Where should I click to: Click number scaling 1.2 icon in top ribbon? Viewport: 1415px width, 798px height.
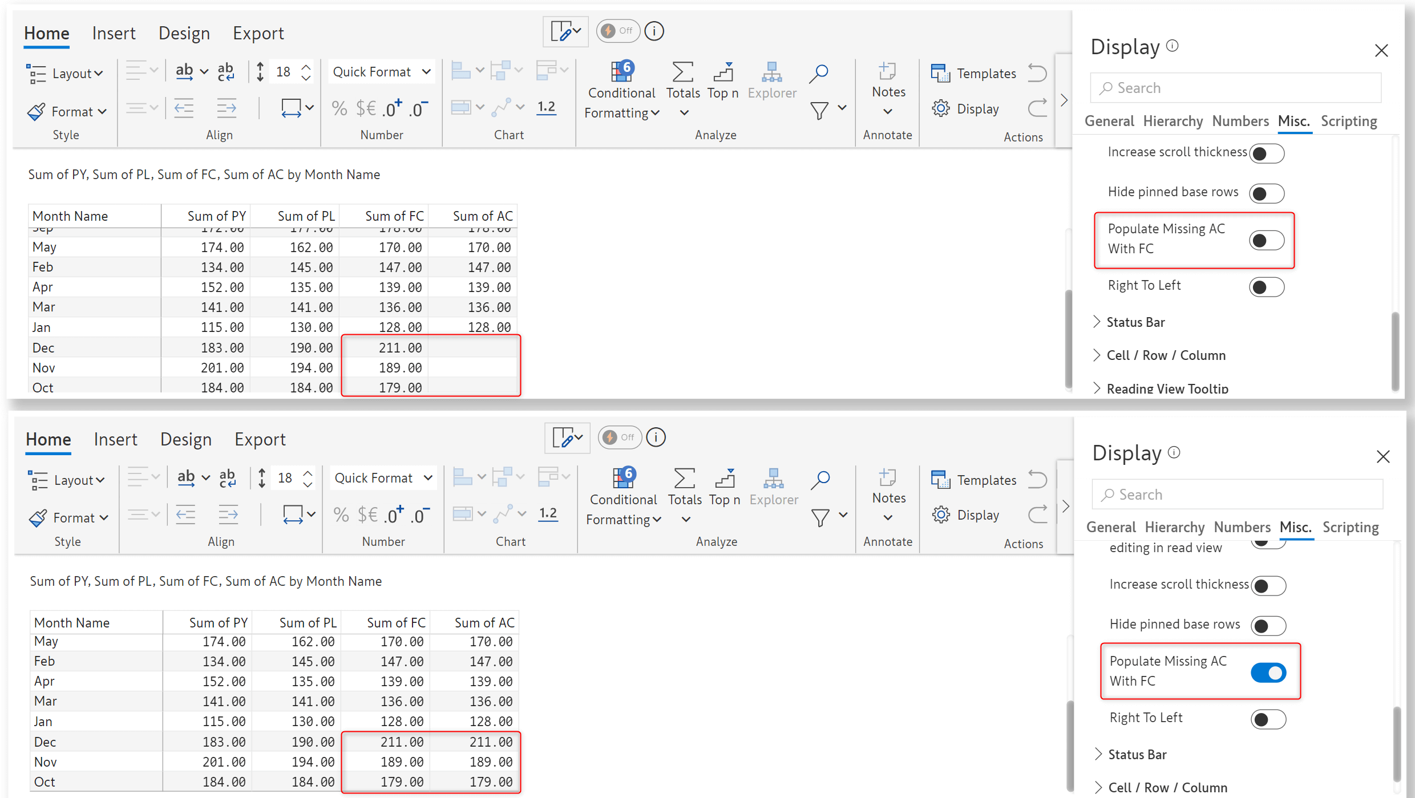point(546,107)
